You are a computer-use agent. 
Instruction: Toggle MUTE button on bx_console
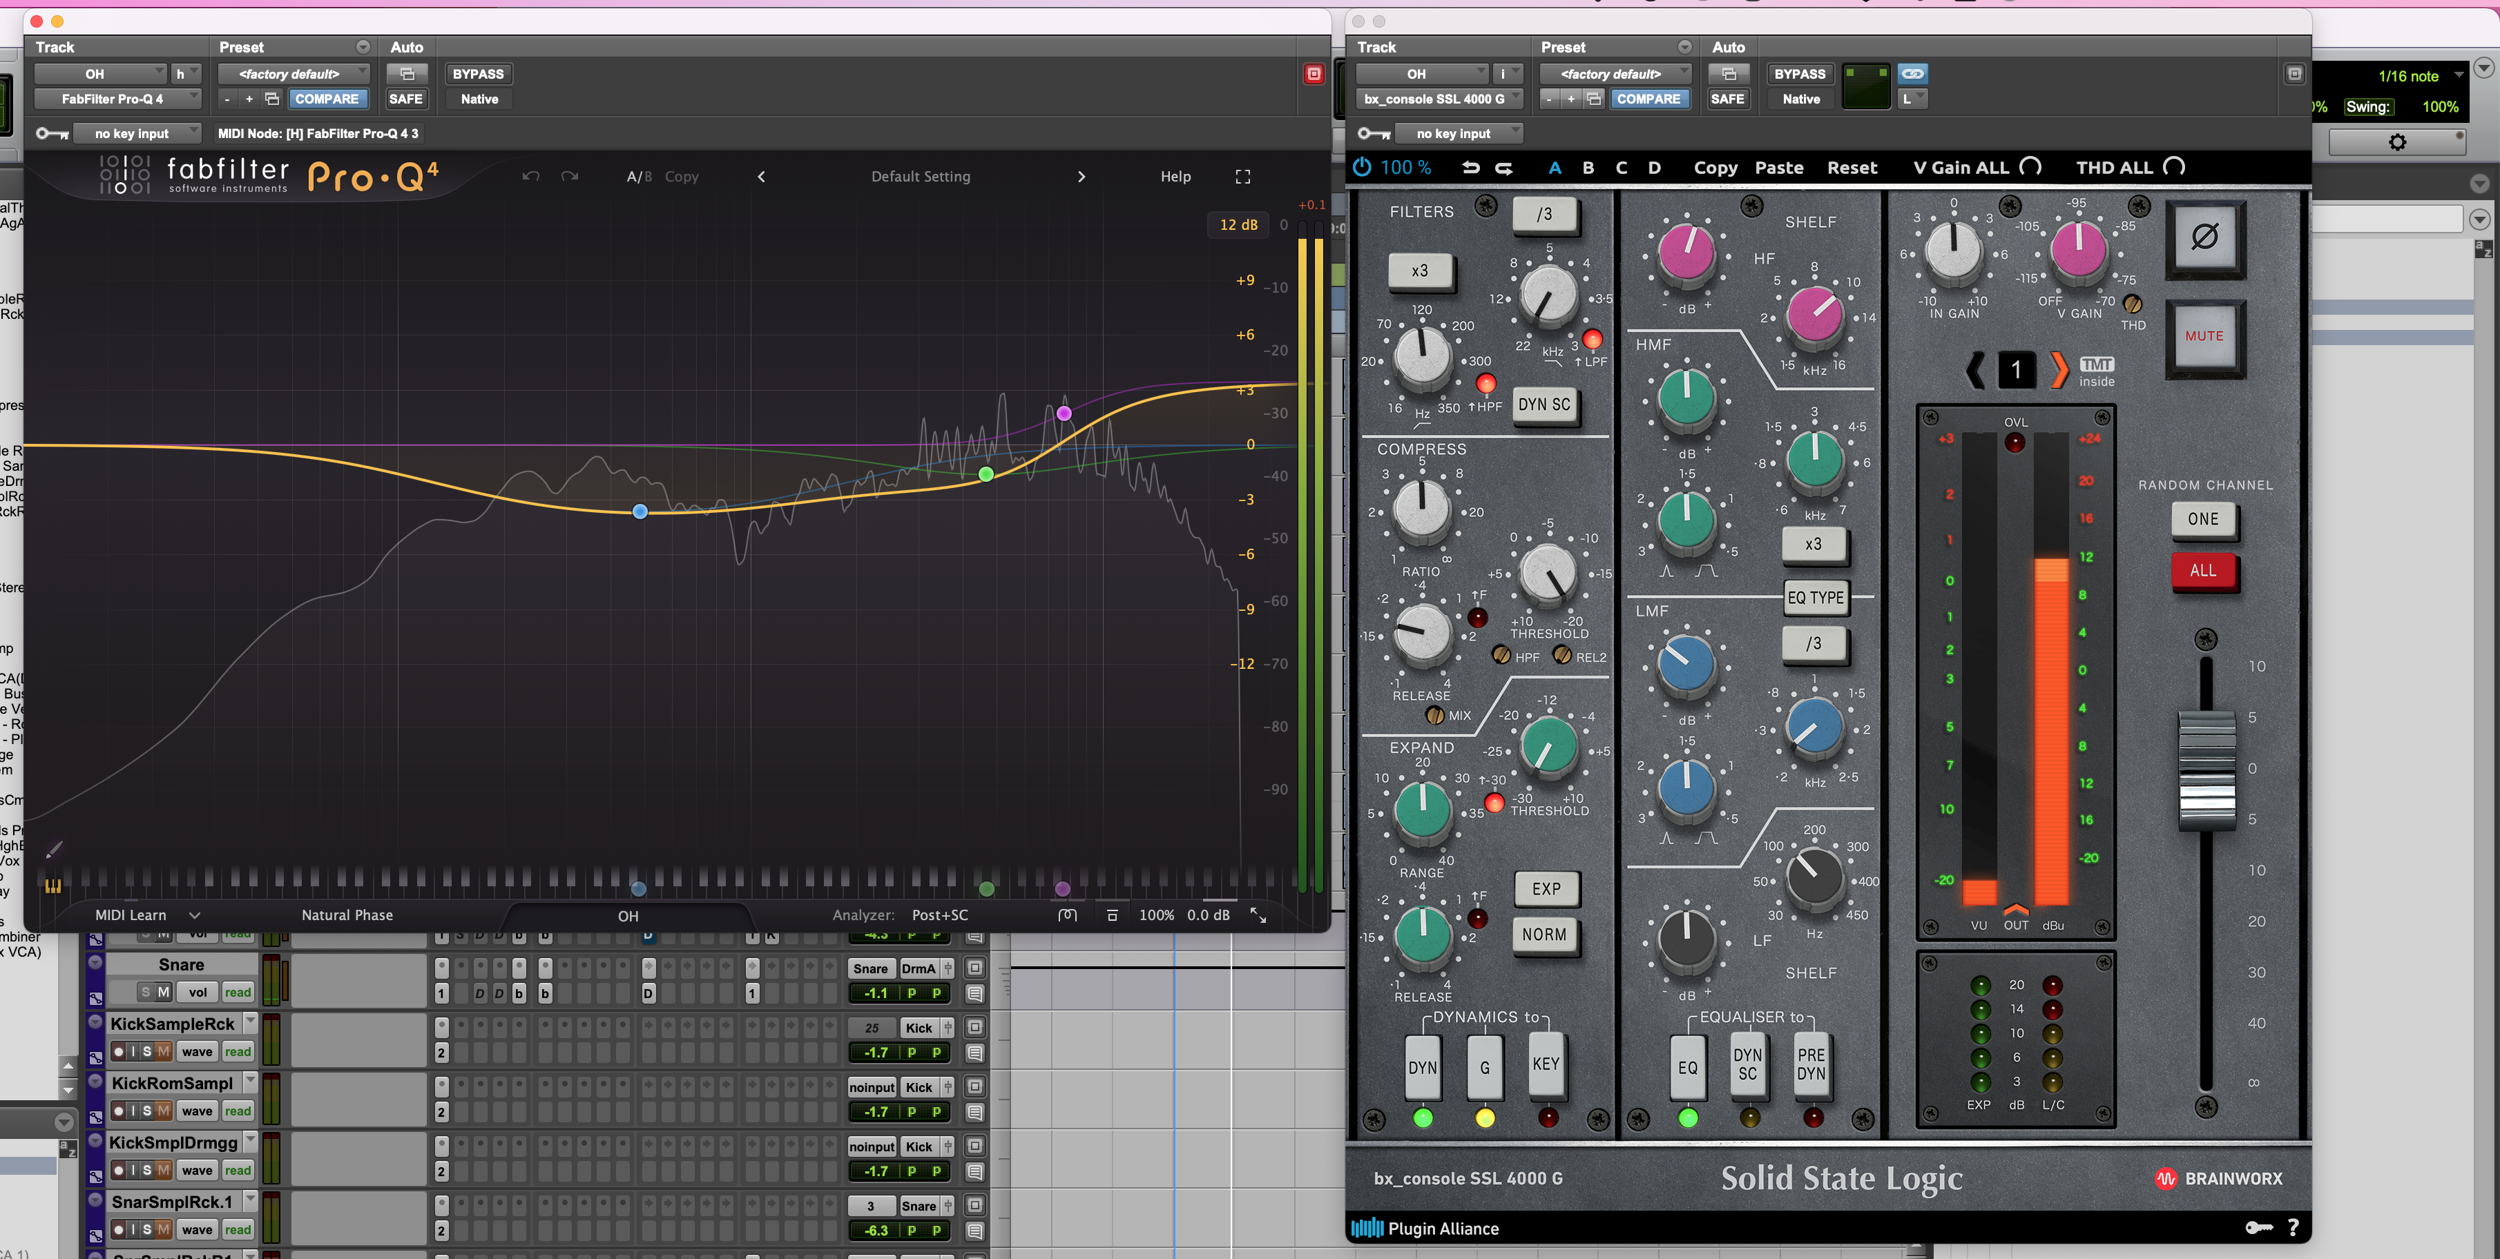(x=2204, y=335)
